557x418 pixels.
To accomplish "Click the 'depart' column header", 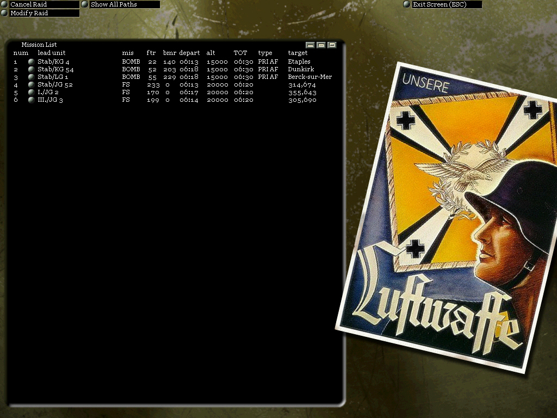I will click(x=189, y=53).
